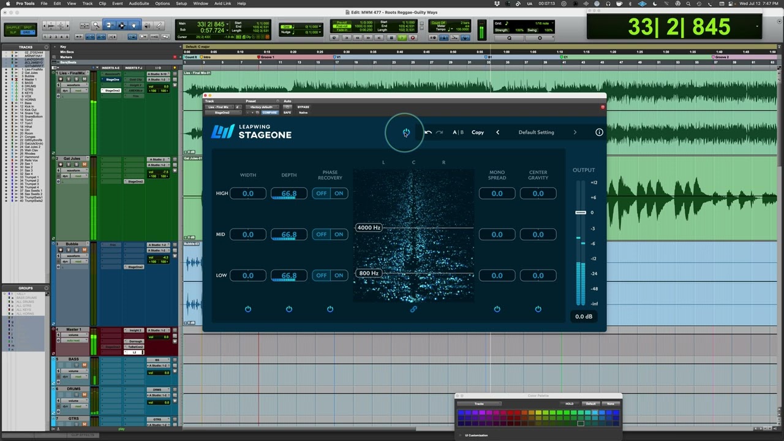Click the StageOne redo arrow
The height and width of the screenshot is (441, 784).
tap(439, 132)
